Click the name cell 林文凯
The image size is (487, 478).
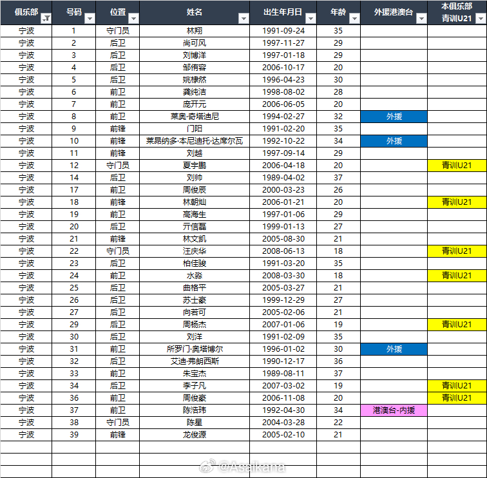tap(195, 239)
